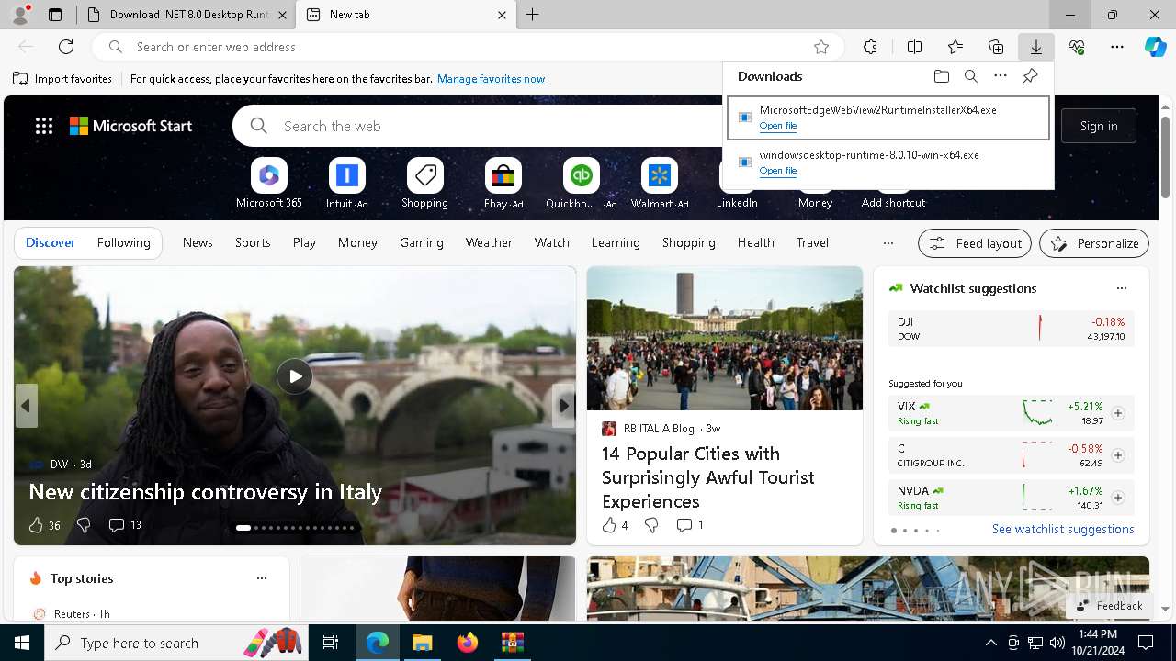This screenshot has width=1176, height=661.
Task: Add NVDA to the watchlist
Action: point(1117,498)
